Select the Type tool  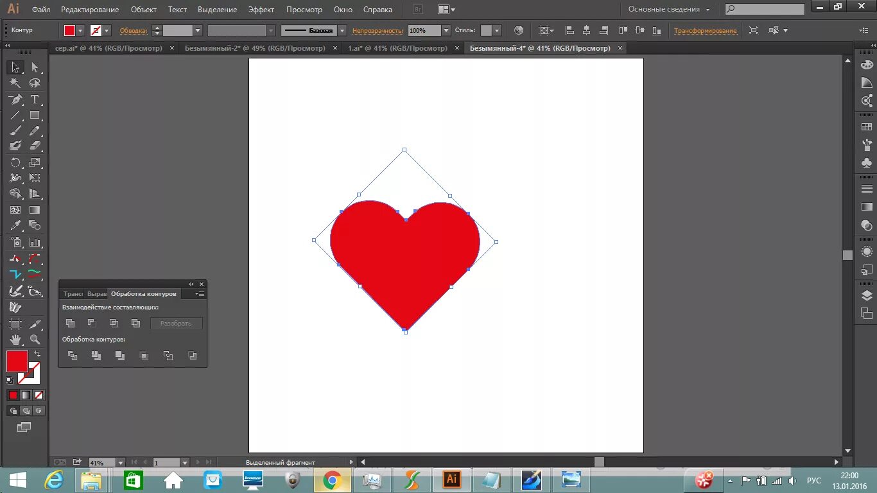tap(35, 99)
